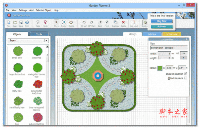Bring selected object to Front

107,22
